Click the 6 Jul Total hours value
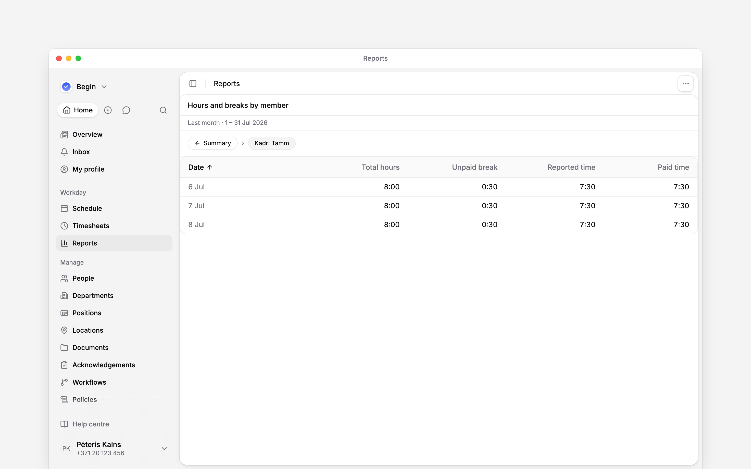This screenshot has height=469, width=751. (x=392, y=187)
